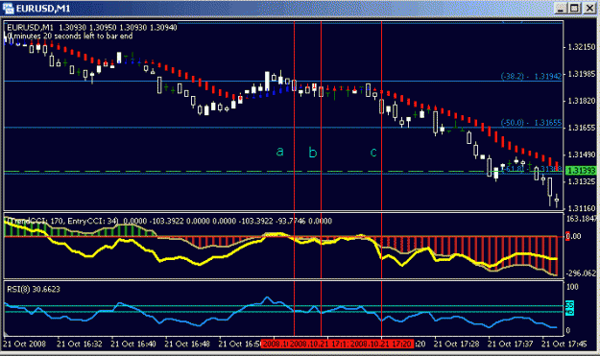Click the text label 'c' on chart
Screen dimensions: 600x356
pyautogui.click(x=373, y=153)
